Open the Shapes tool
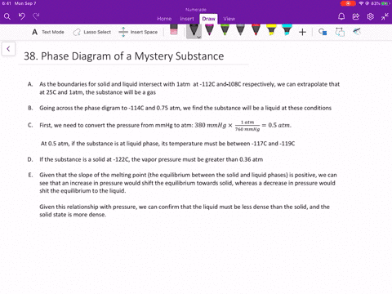This screenshot has height=294, width=392. pyautogui.click(x=323, y=32)
